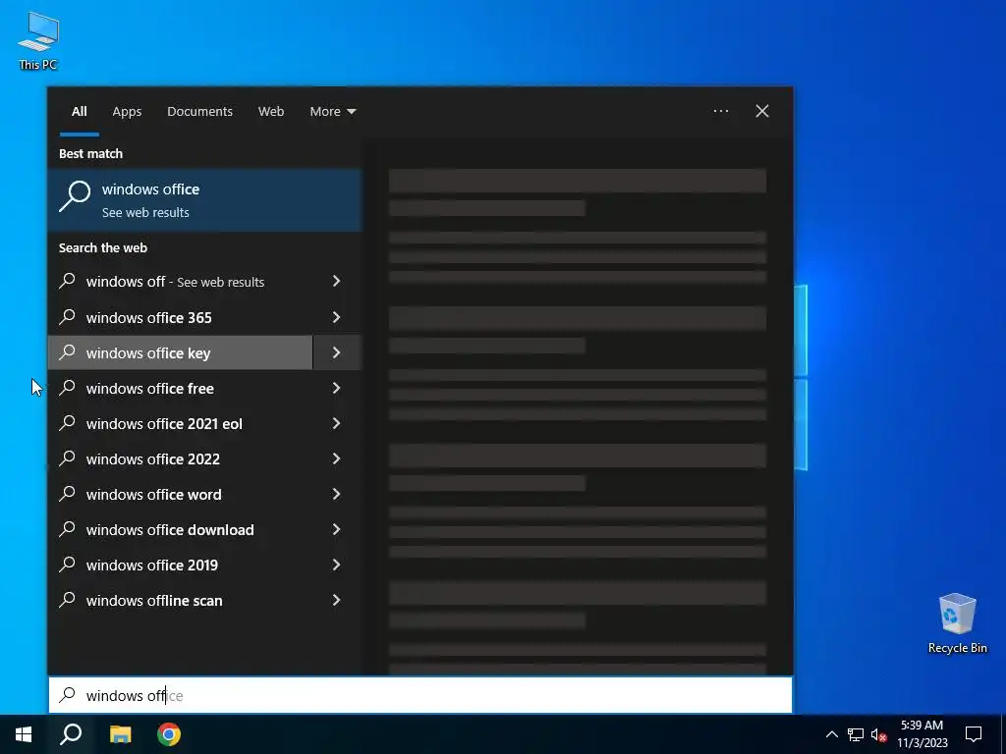
Task: Close the search panel with X
Action: [761, 111]
